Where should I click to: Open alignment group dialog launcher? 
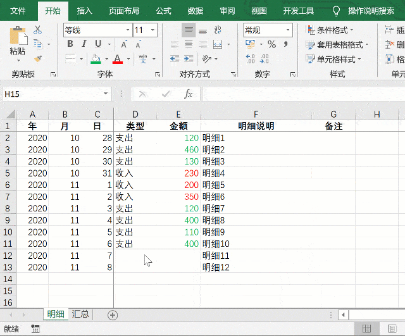tap(234, 75)
